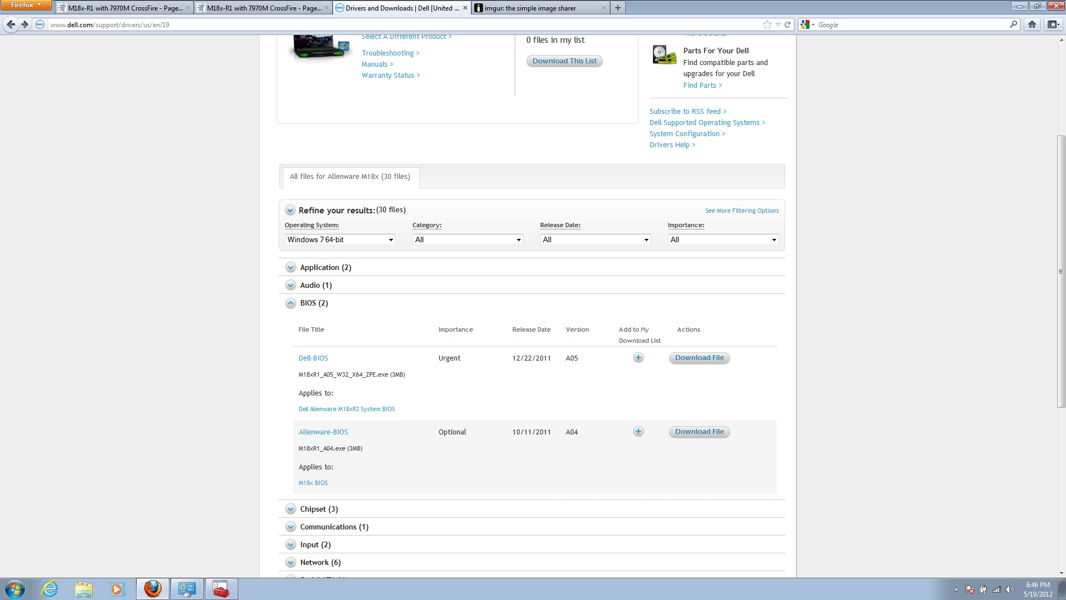The width and height of the screenshot is (1066, 600).
Task: Click Download This List button
Action: click(x=564, y=61)
